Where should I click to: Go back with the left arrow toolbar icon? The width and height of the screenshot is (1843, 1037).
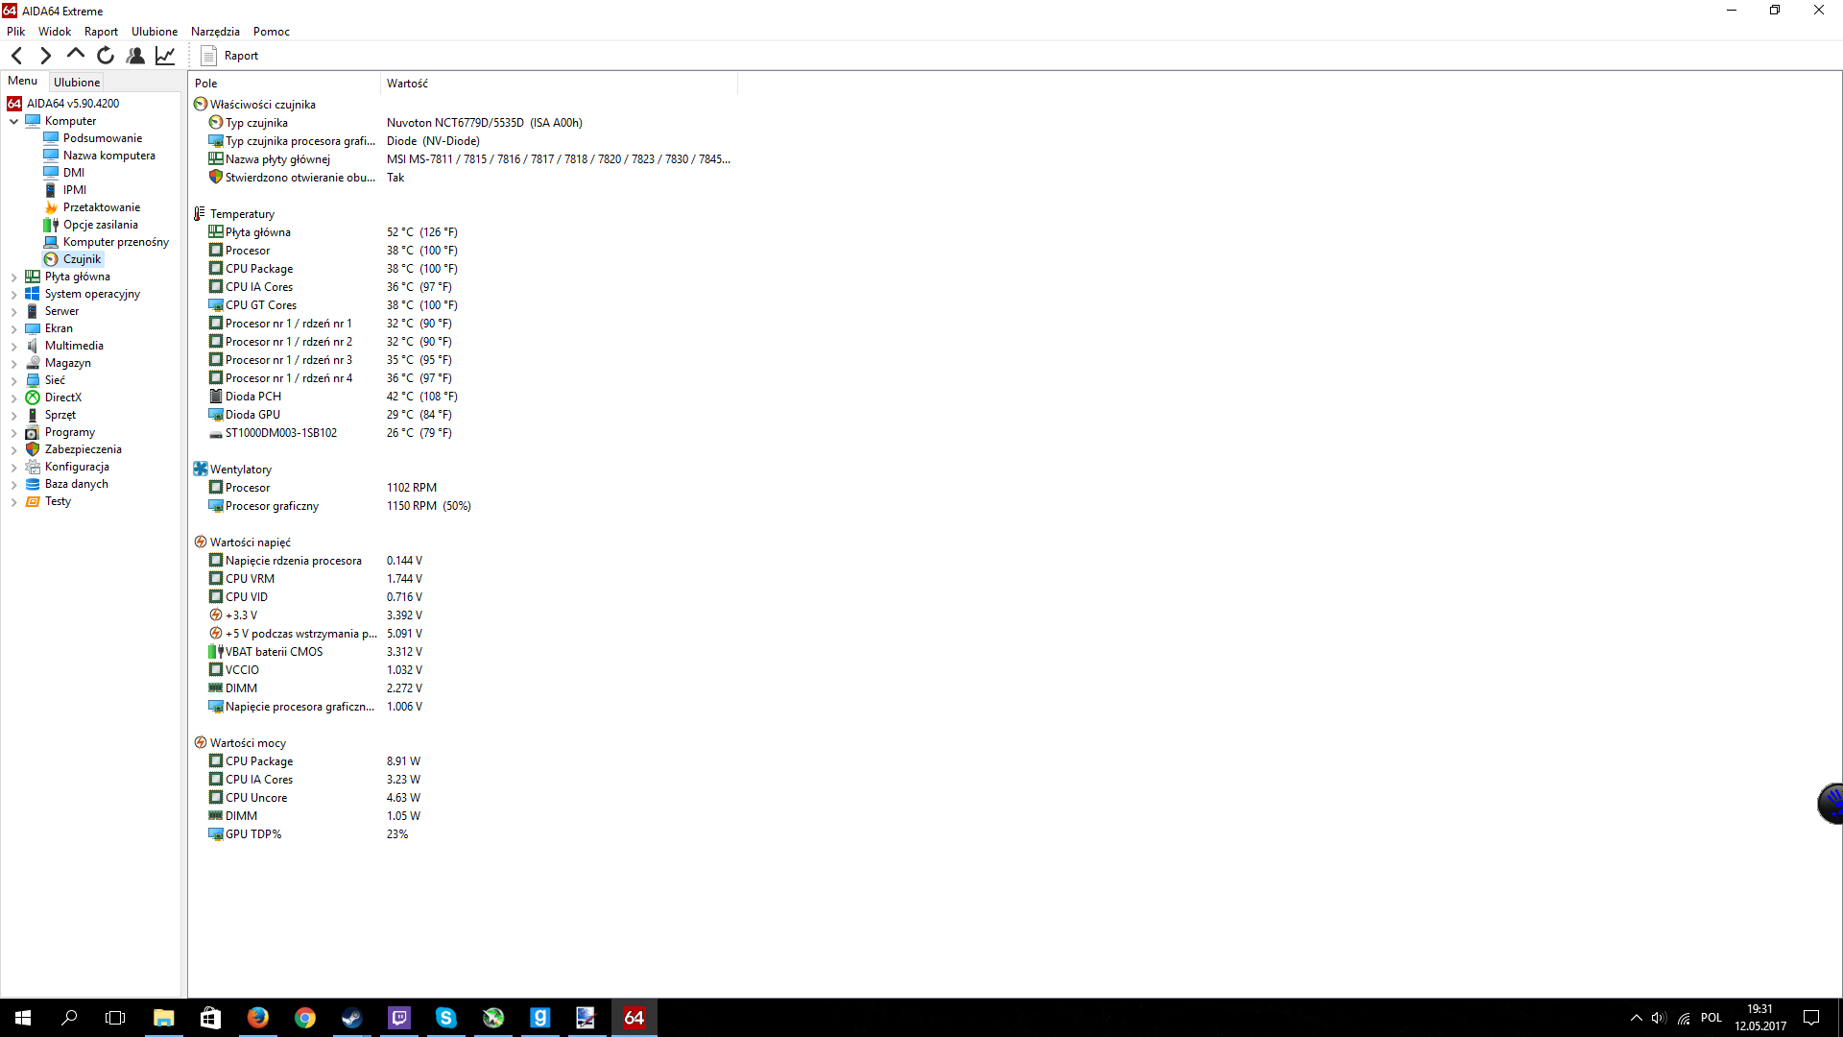point(17,56)
